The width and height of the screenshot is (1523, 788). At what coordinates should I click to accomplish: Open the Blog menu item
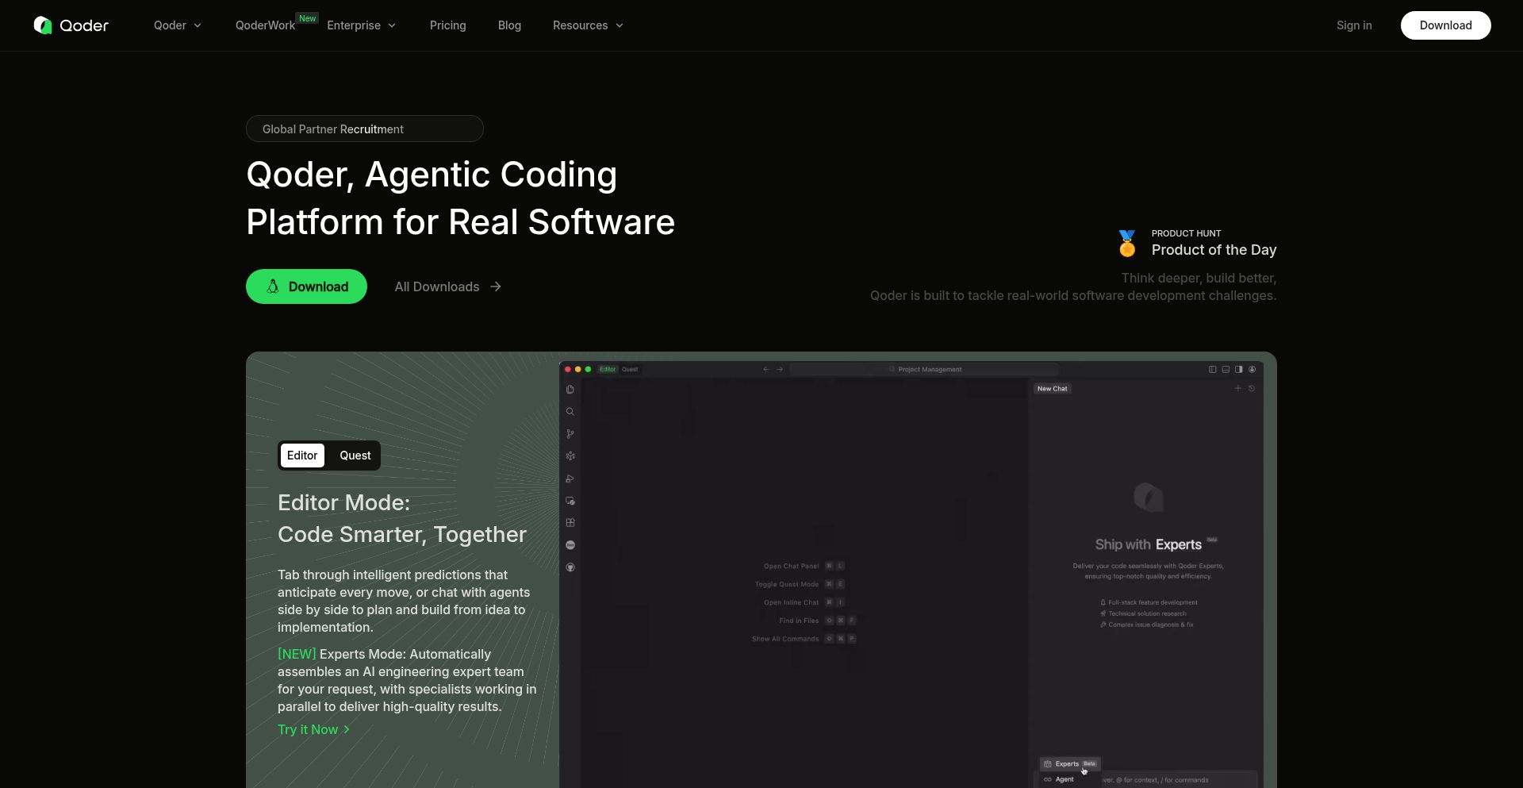point(509,25)
